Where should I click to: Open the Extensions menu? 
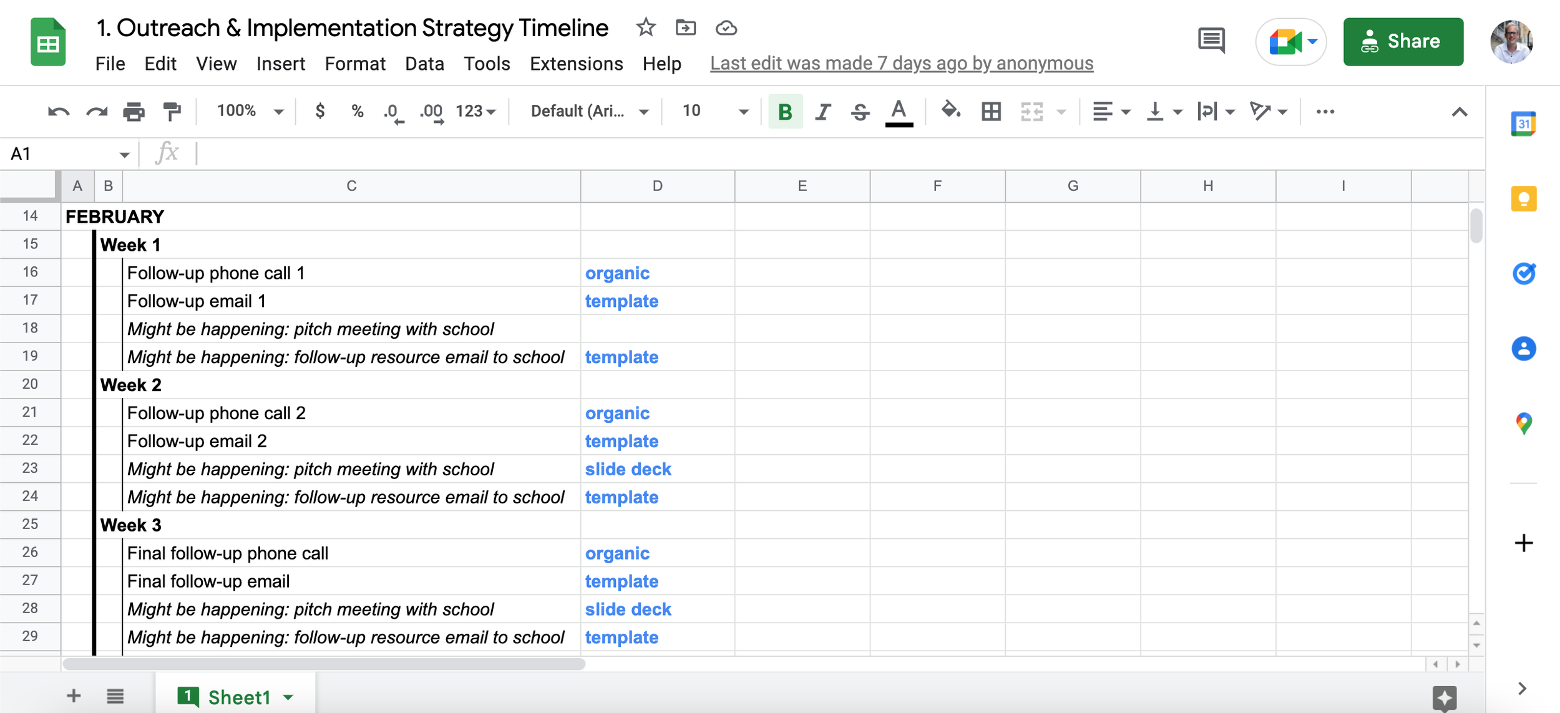[x=576, y=64]
